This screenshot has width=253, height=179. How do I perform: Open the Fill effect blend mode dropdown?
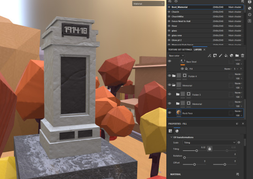[228, 69]
